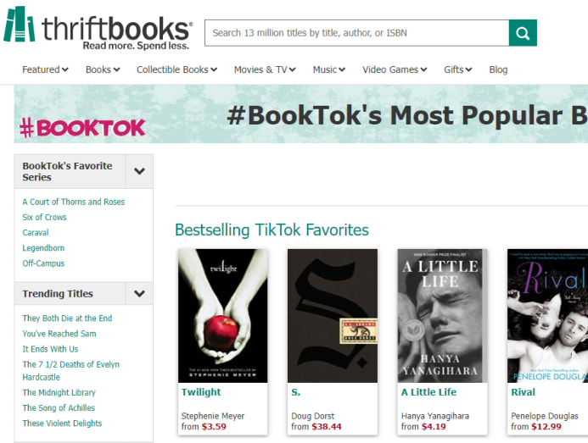588x443 pixels.
Task: Open the Movies & TV menu
Action: pos(265,69)
